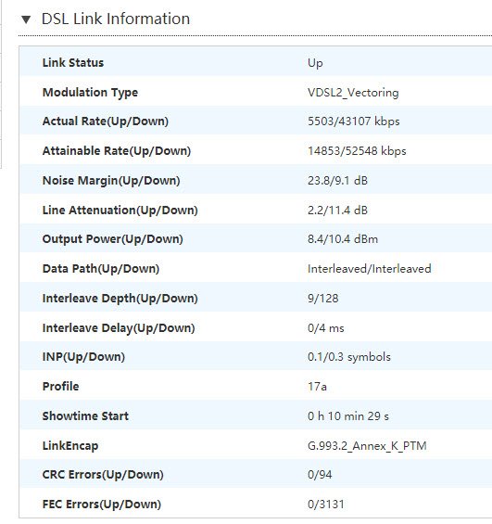Select the 5503/43107 kbps value
The width and height of the screenshot is (492, 524).
click(353, 121)
